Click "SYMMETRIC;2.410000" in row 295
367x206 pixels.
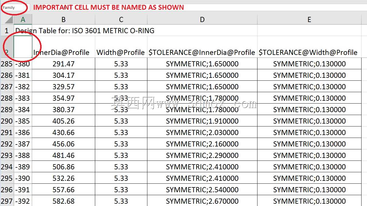pos(202,178)
